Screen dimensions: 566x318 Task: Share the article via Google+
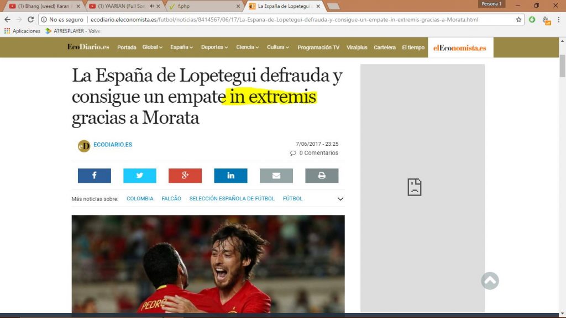(185, 175)
